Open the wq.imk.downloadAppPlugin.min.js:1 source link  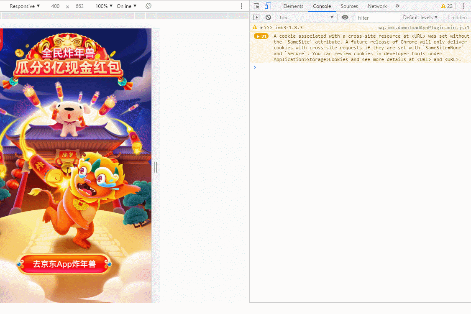click(x=424, y=28)
